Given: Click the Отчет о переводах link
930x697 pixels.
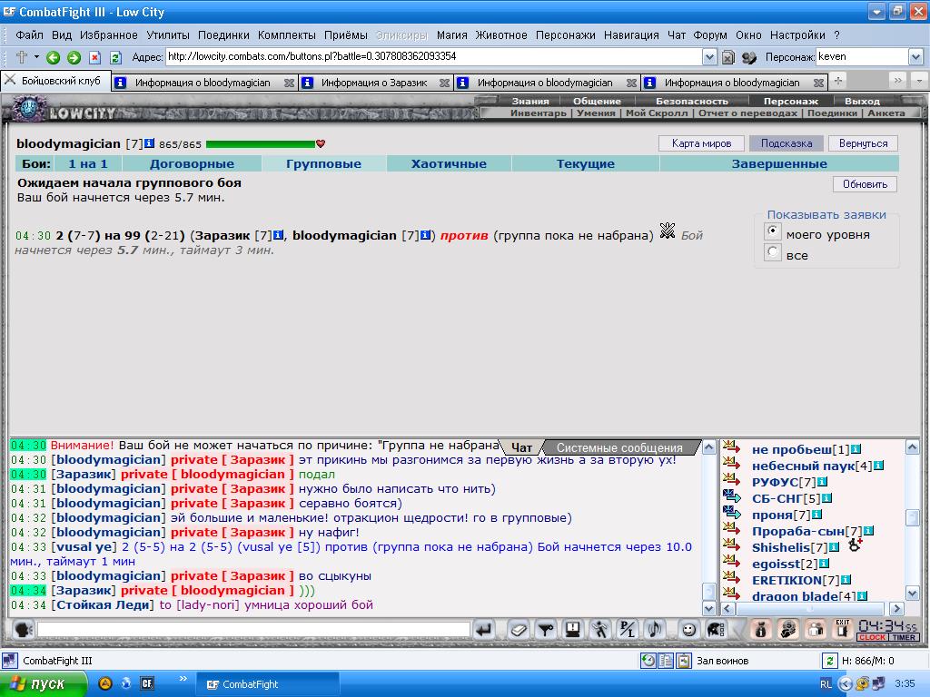Looking at the screenshot, I should 747,113.
